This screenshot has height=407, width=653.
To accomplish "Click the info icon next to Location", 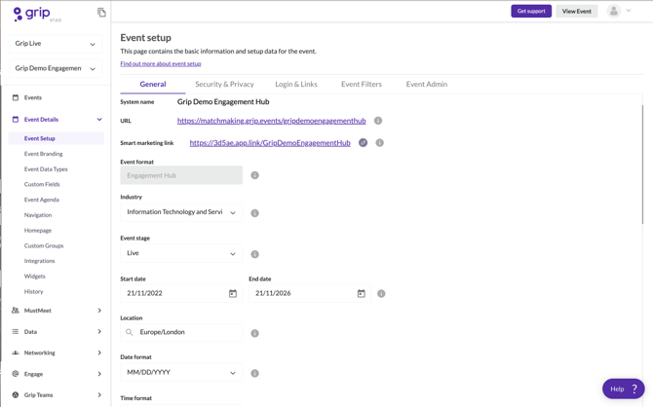I will pos(254,333).
